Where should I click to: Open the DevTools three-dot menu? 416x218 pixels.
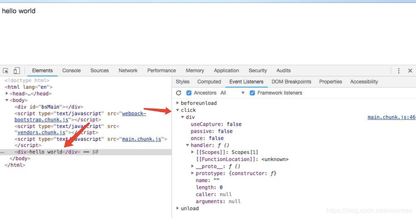click(399, 70)
